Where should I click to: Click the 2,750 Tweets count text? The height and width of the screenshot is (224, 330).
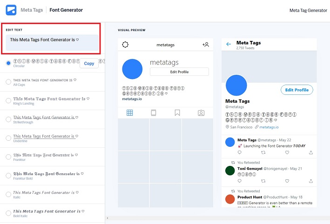click(x=245, y=48)
